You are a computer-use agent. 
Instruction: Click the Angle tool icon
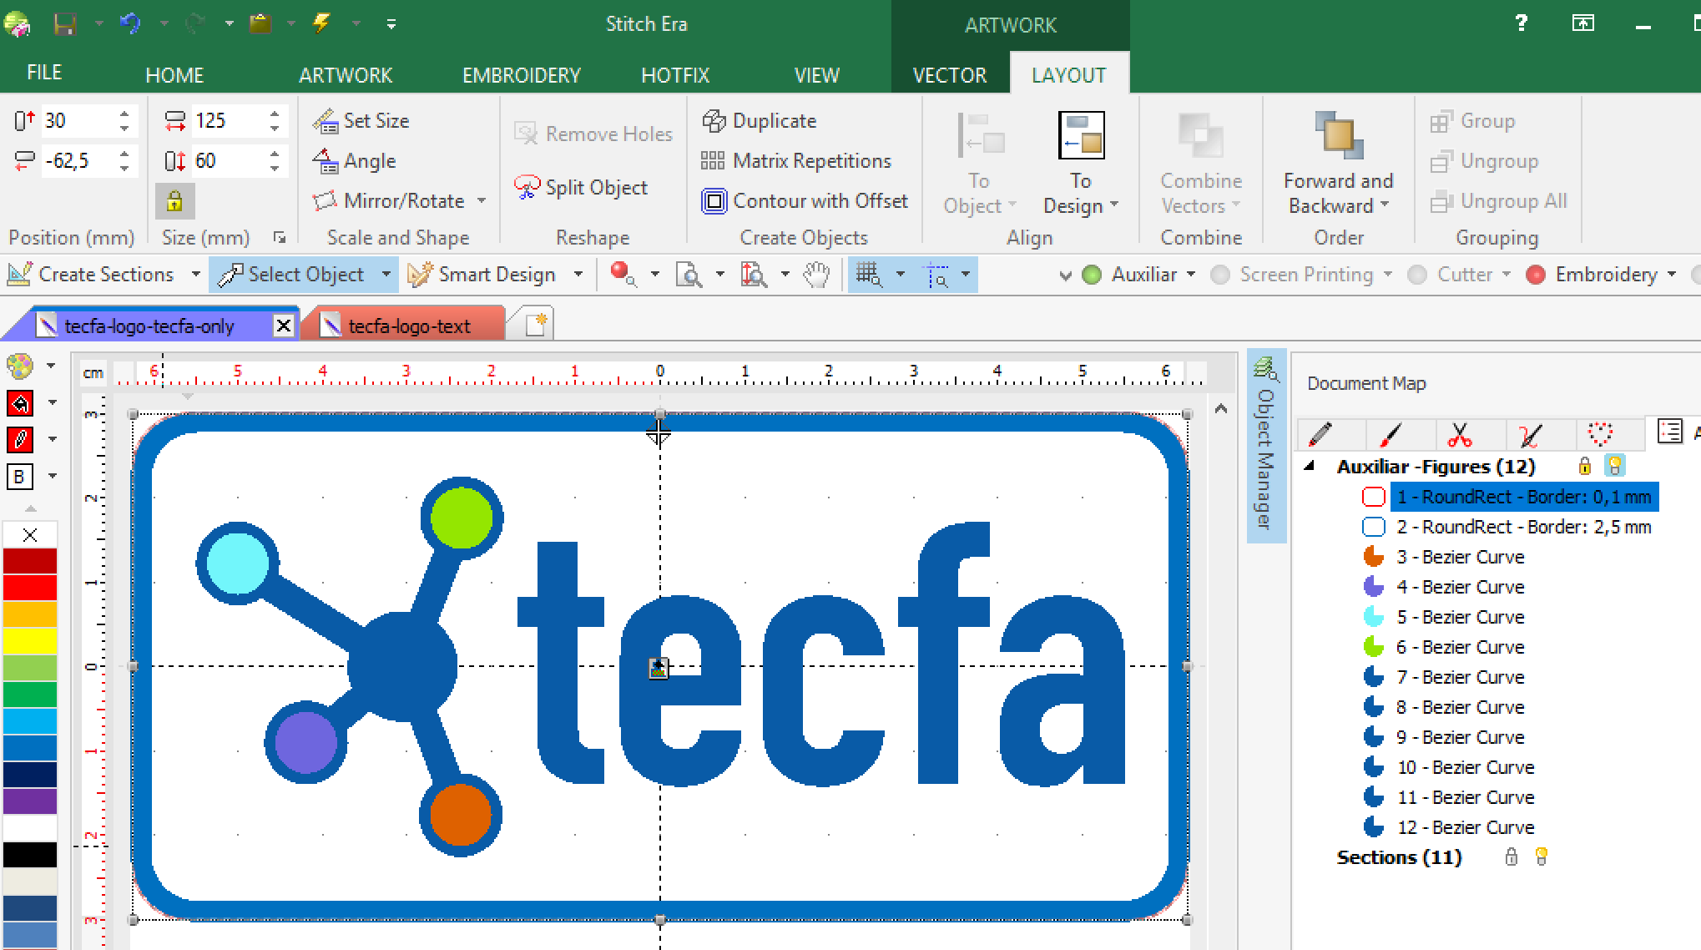click(x=326, y=160)
